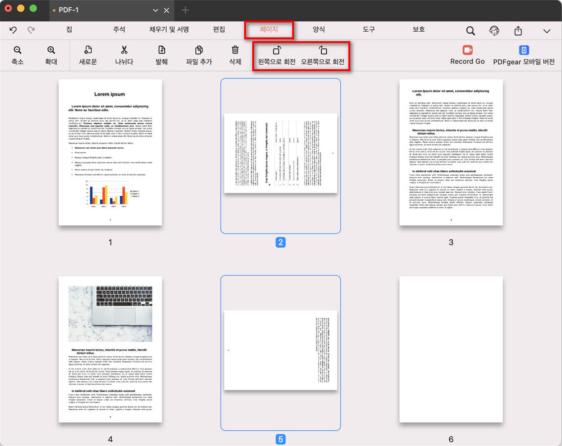Add a new tab with the plus button

click(x=185, y=10)
